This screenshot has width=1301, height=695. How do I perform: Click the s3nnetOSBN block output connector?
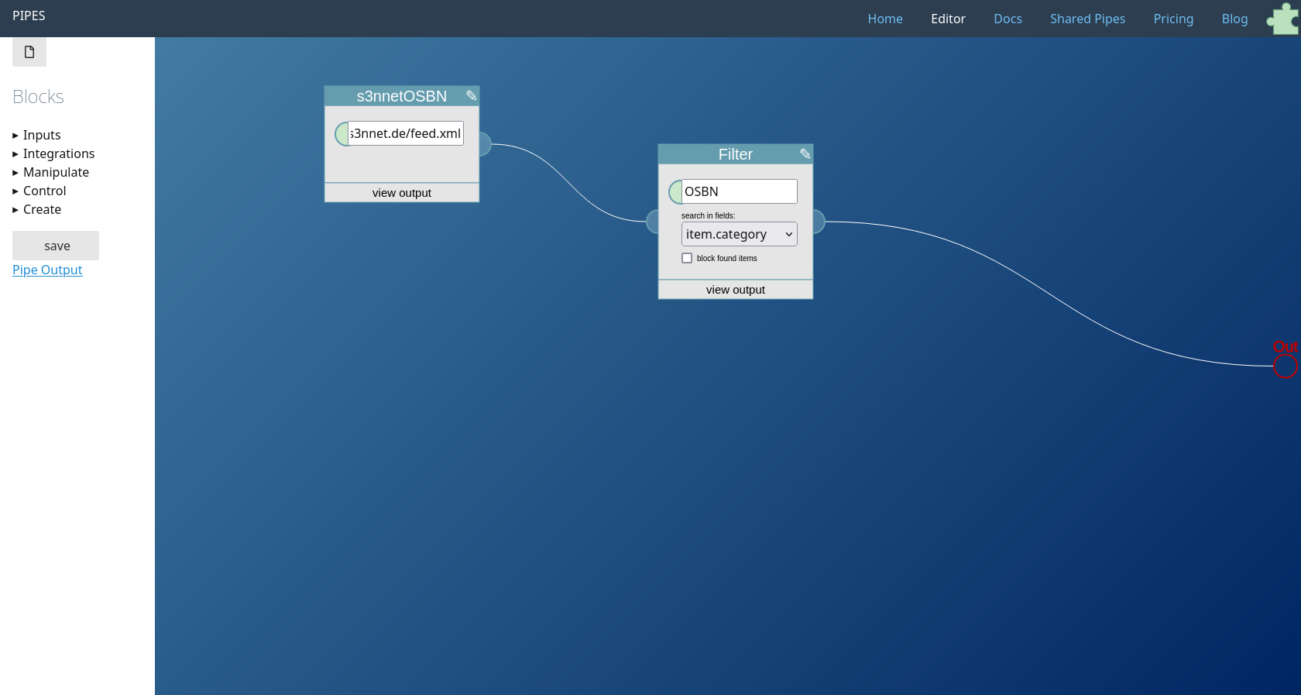(485, 144)
